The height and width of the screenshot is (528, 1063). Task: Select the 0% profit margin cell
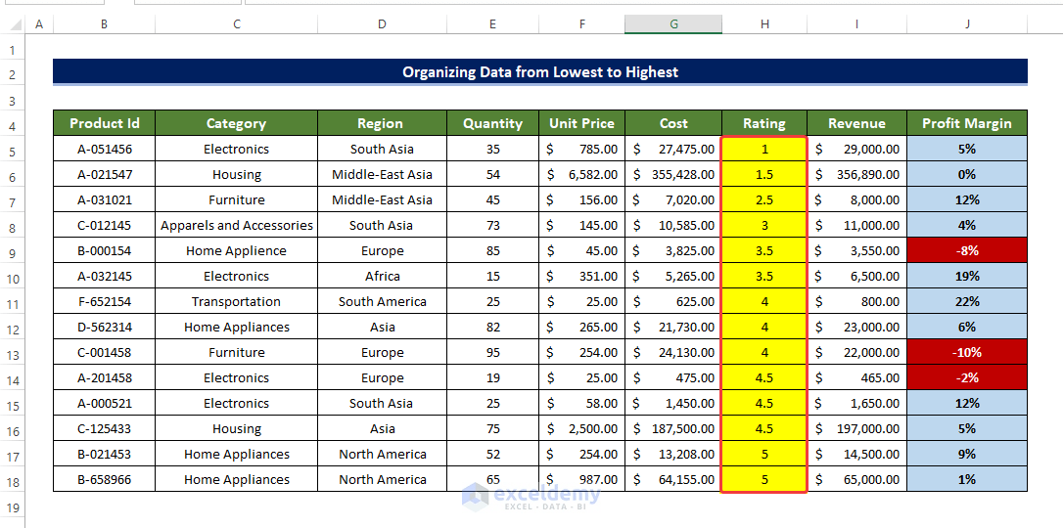click(967, 174)
